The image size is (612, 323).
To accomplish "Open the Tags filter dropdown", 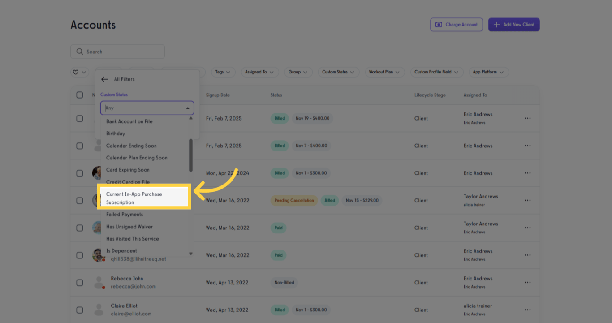I will click(223, 72).
